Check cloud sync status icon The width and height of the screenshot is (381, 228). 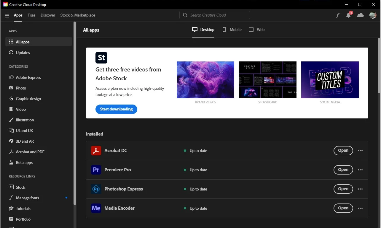[x=360, y=15]
